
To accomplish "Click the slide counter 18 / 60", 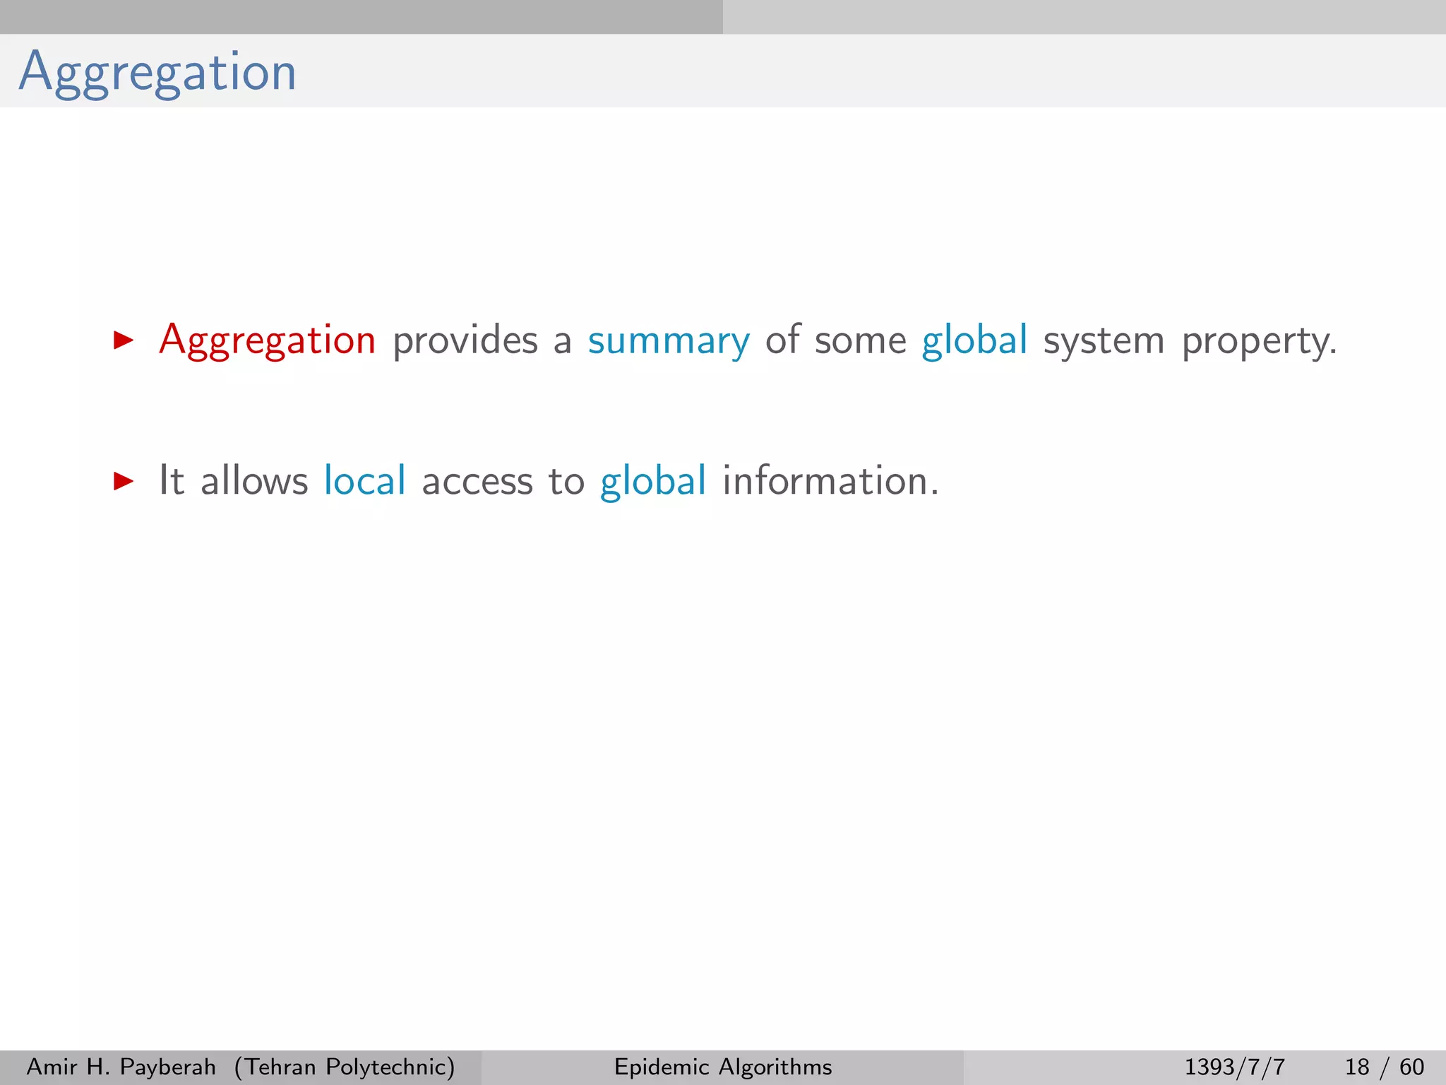I will [1384, 1067].
